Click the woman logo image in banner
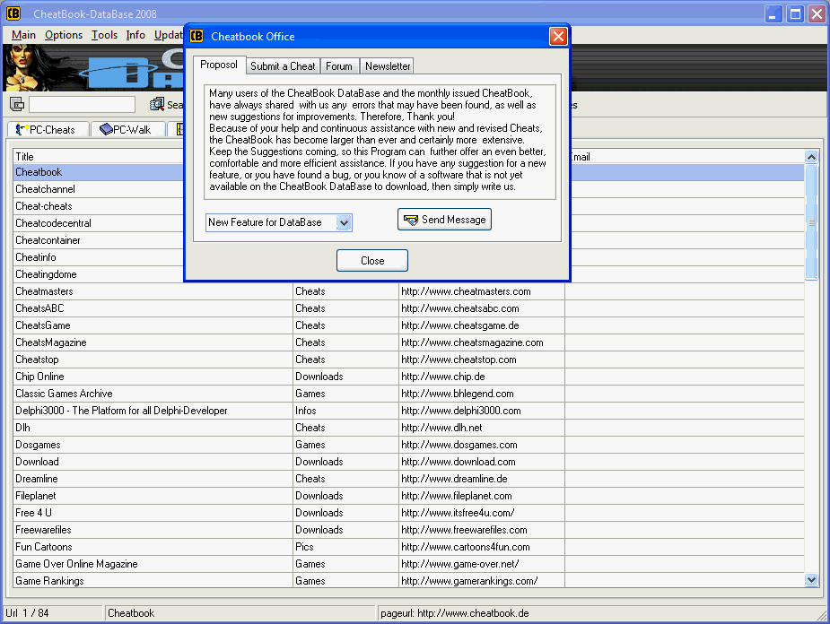Screen dimensions: 830x624 [x=31, y=68]
